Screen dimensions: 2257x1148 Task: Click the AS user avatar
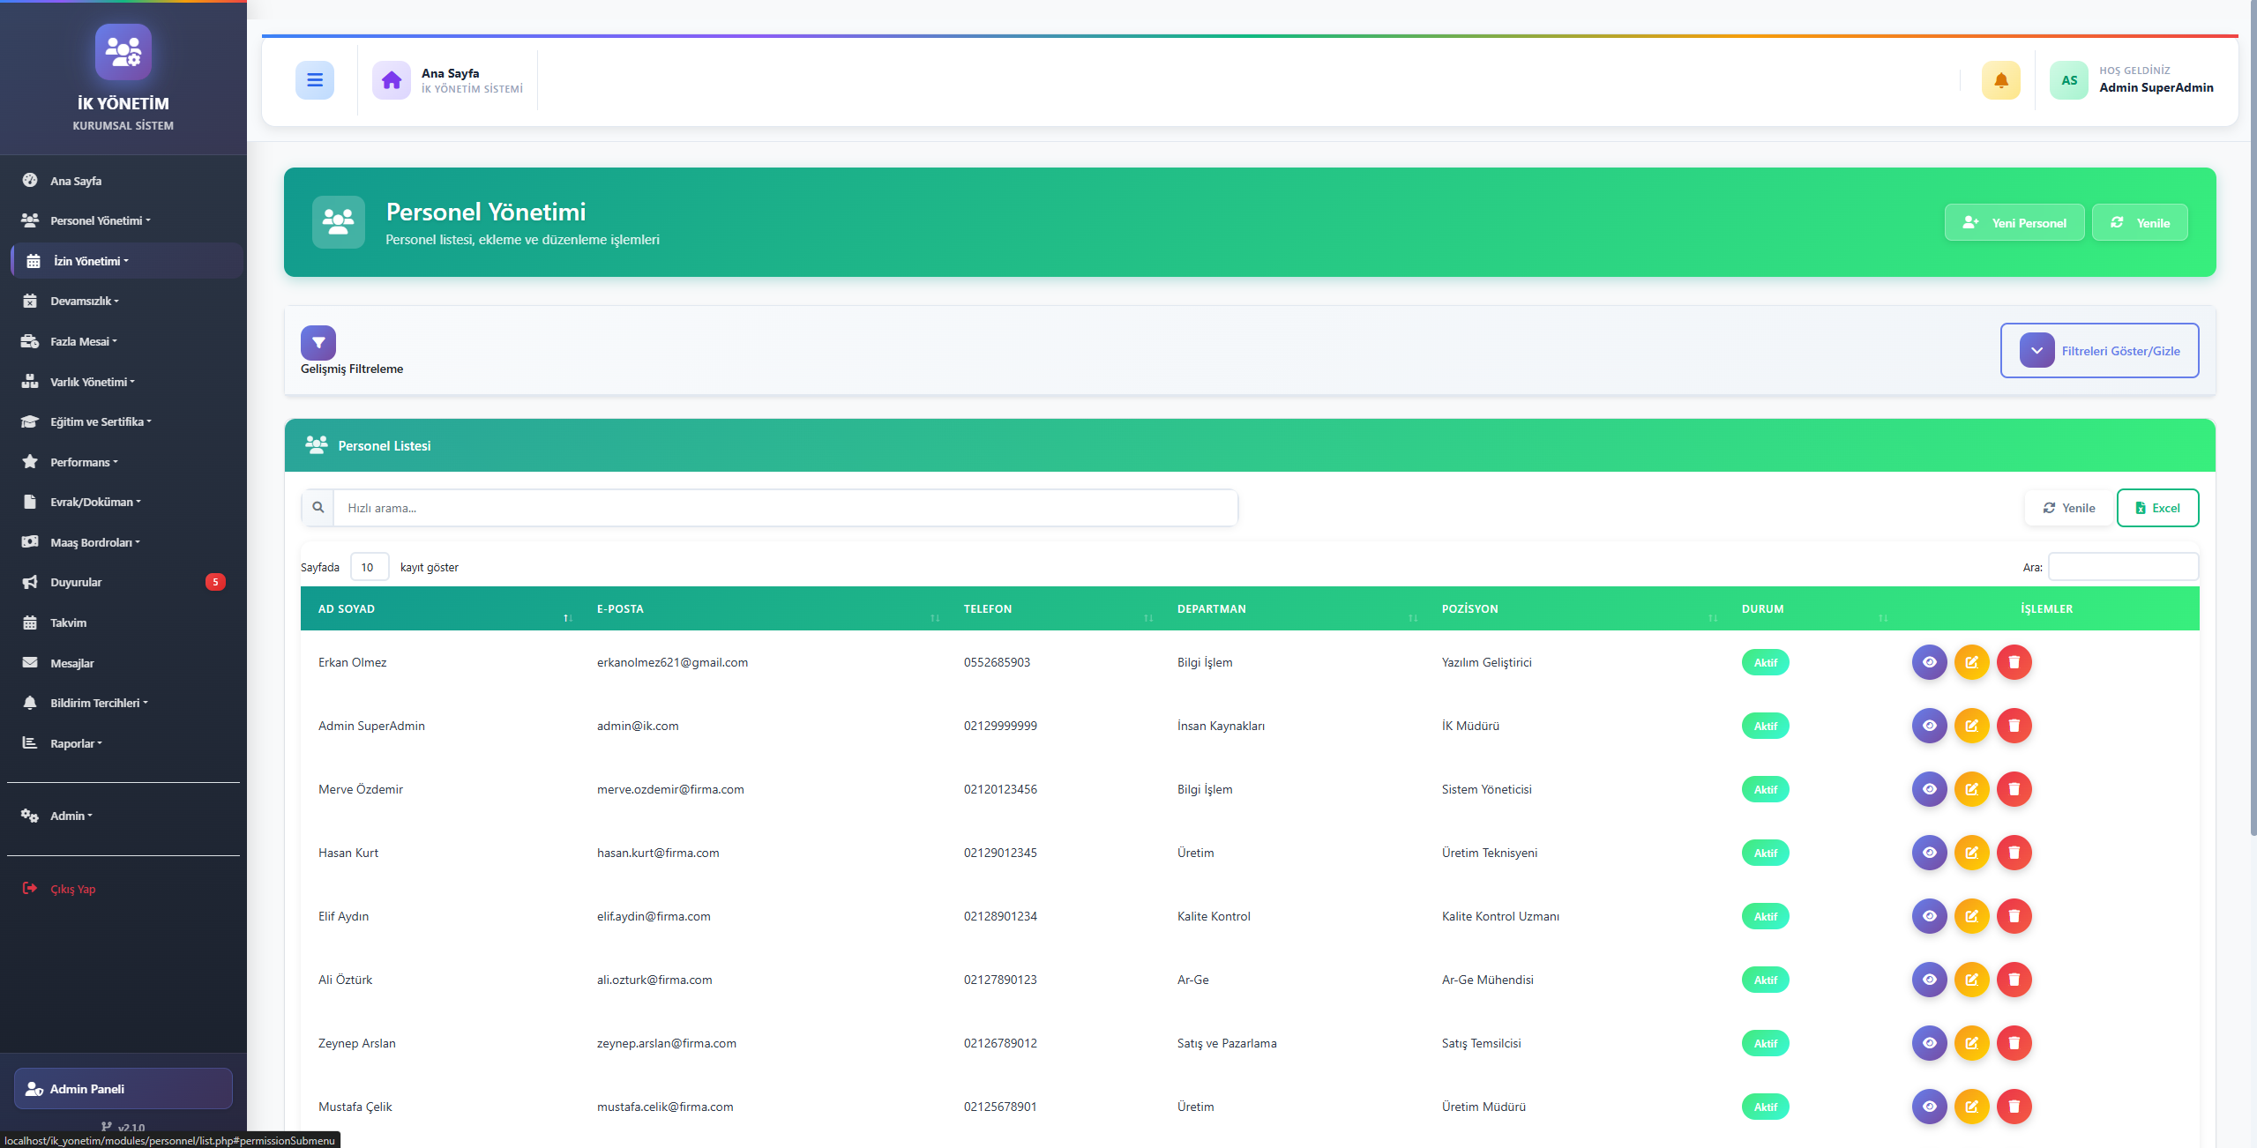point(2068,80)
